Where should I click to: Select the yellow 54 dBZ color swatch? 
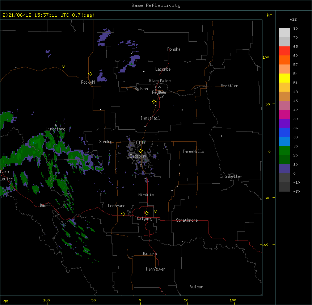284,78
